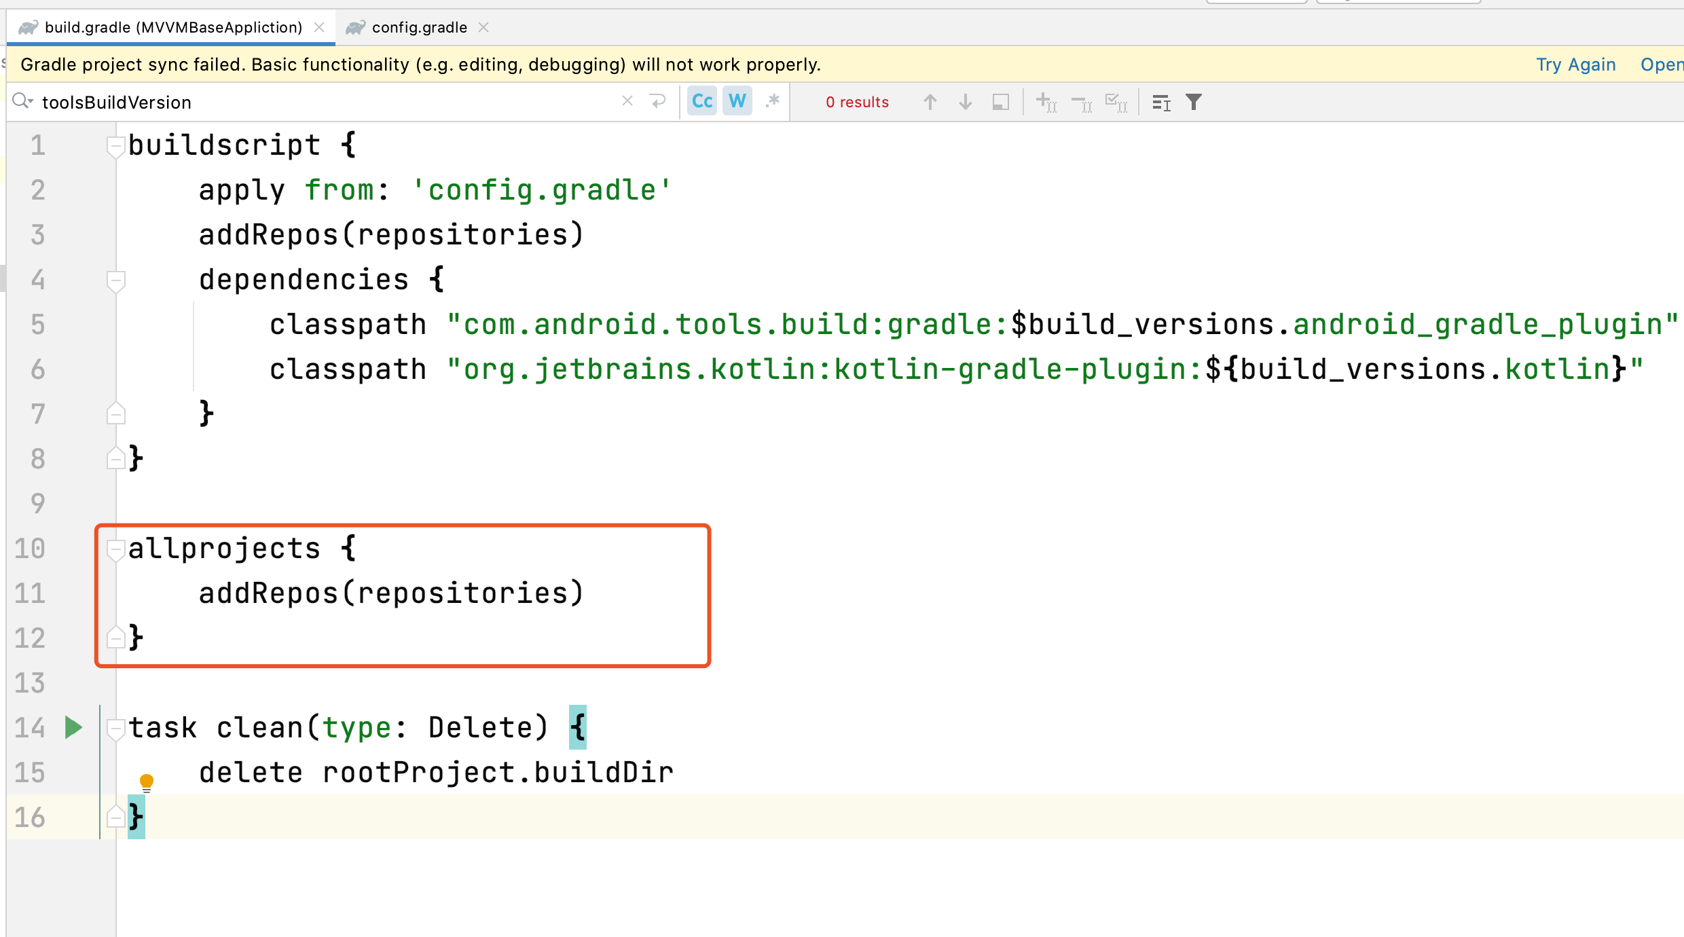Clear the search field with the X

click(627, 101)
